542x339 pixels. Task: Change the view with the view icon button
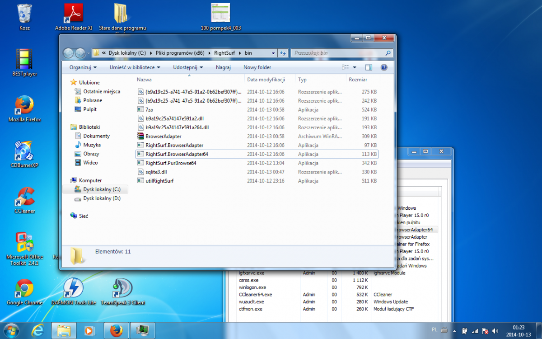346,67
